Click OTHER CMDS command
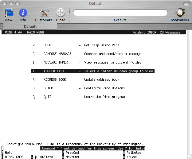The image size is (192, 159). [13, 157]
